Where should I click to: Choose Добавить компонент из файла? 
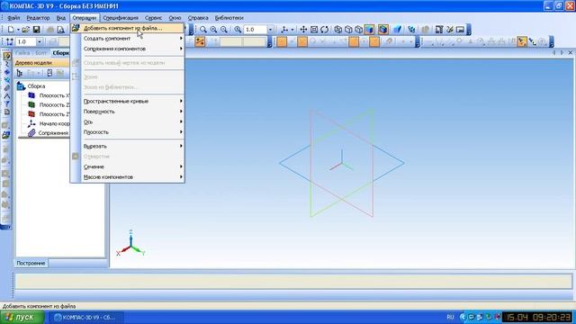(127, 28)
